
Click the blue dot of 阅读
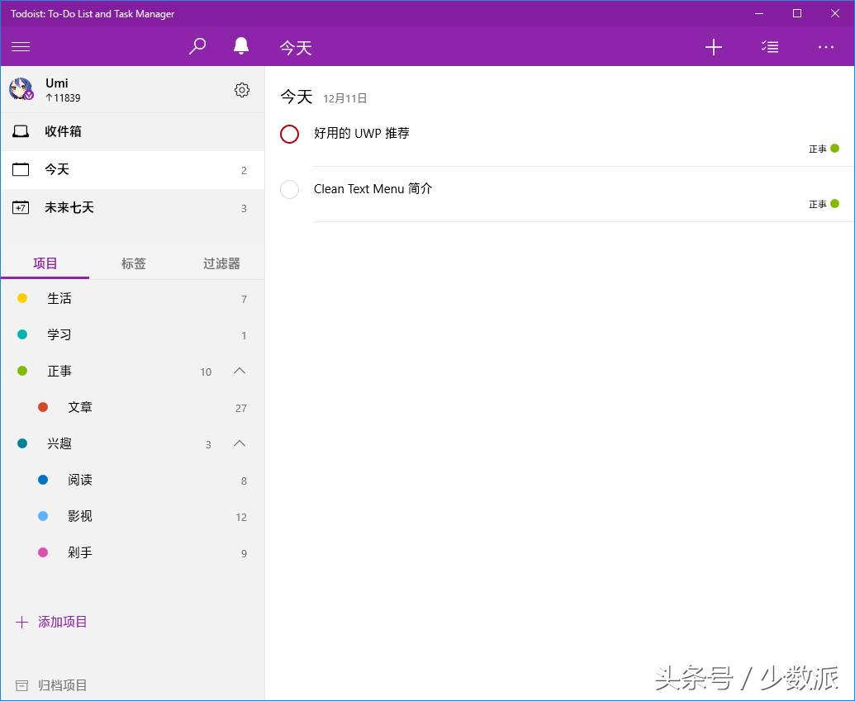click(43, 480)
